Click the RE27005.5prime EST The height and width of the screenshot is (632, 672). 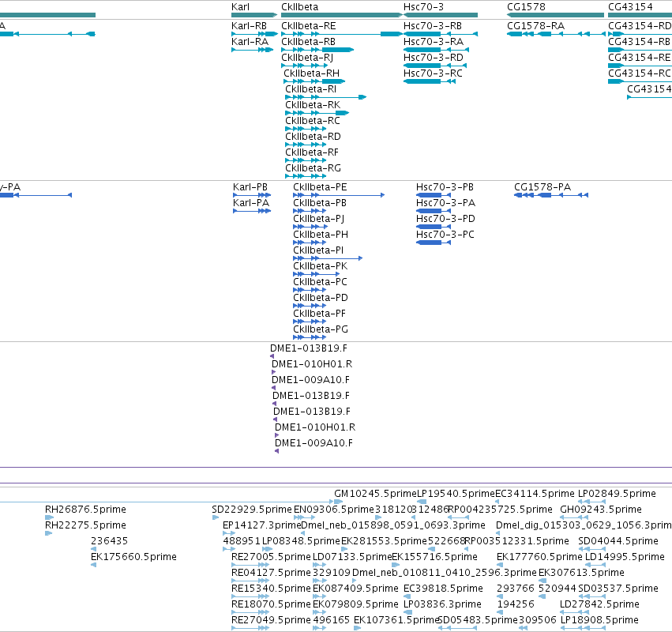coord(272,558)
